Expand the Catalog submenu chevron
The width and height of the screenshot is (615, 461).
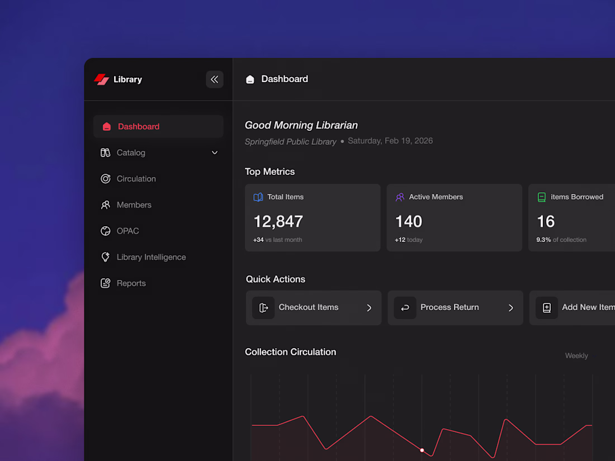pos(215,153)
